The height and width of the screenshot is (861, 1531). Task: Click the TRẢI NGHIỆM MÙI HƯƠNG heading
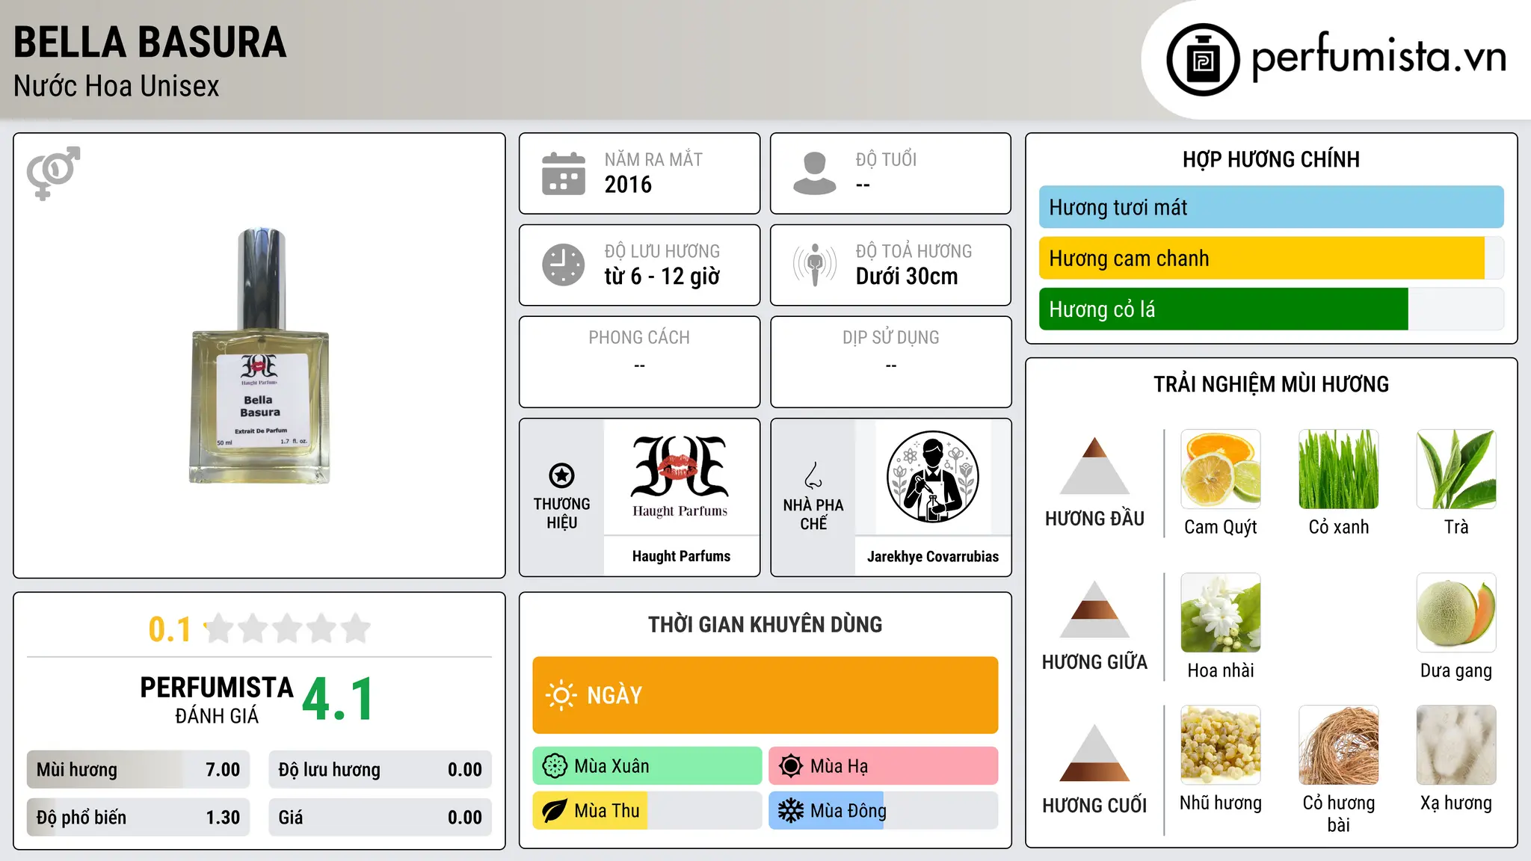(1271, 384)
